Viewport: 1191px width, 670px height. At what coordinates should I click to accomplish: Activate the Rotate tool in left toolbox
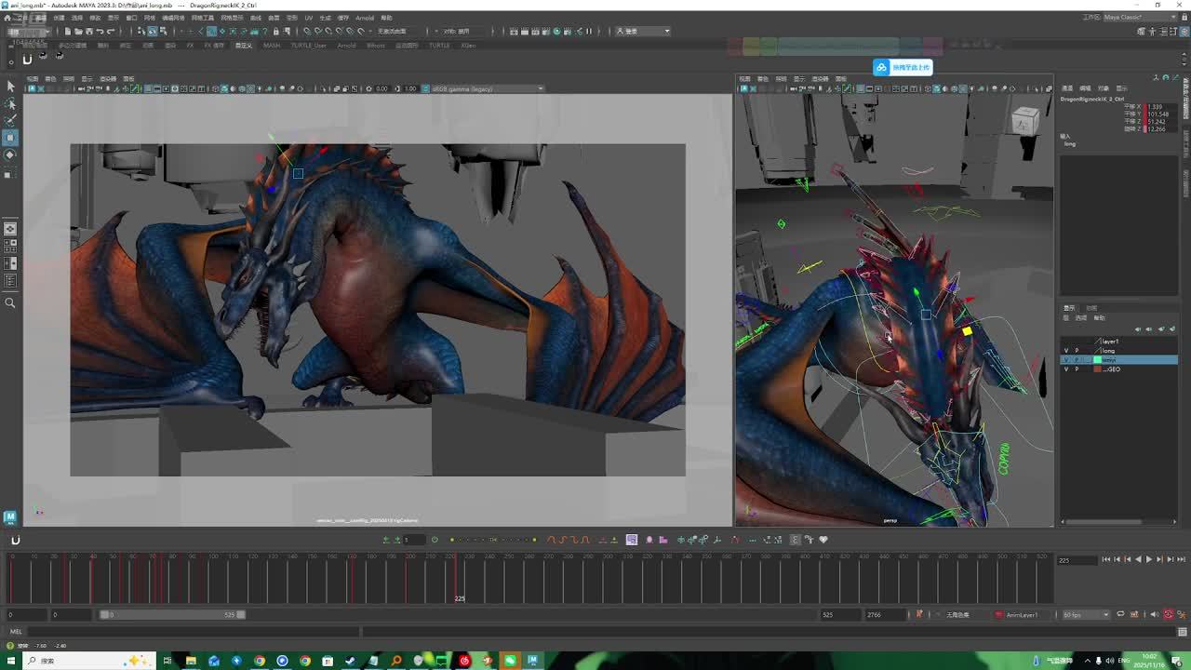tap(10, 154)
